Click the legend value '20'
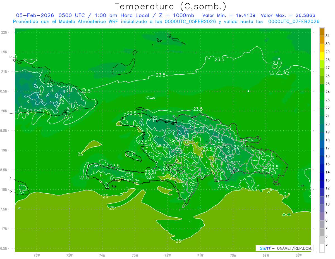The width and height of the screenshot is (335, 259). tap(327, 124)
